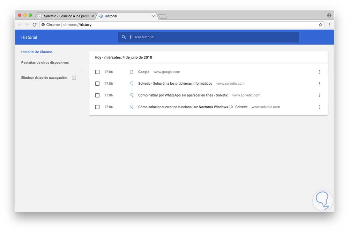Click the 17:06 time of the Luz Nocturna entry

109,107
